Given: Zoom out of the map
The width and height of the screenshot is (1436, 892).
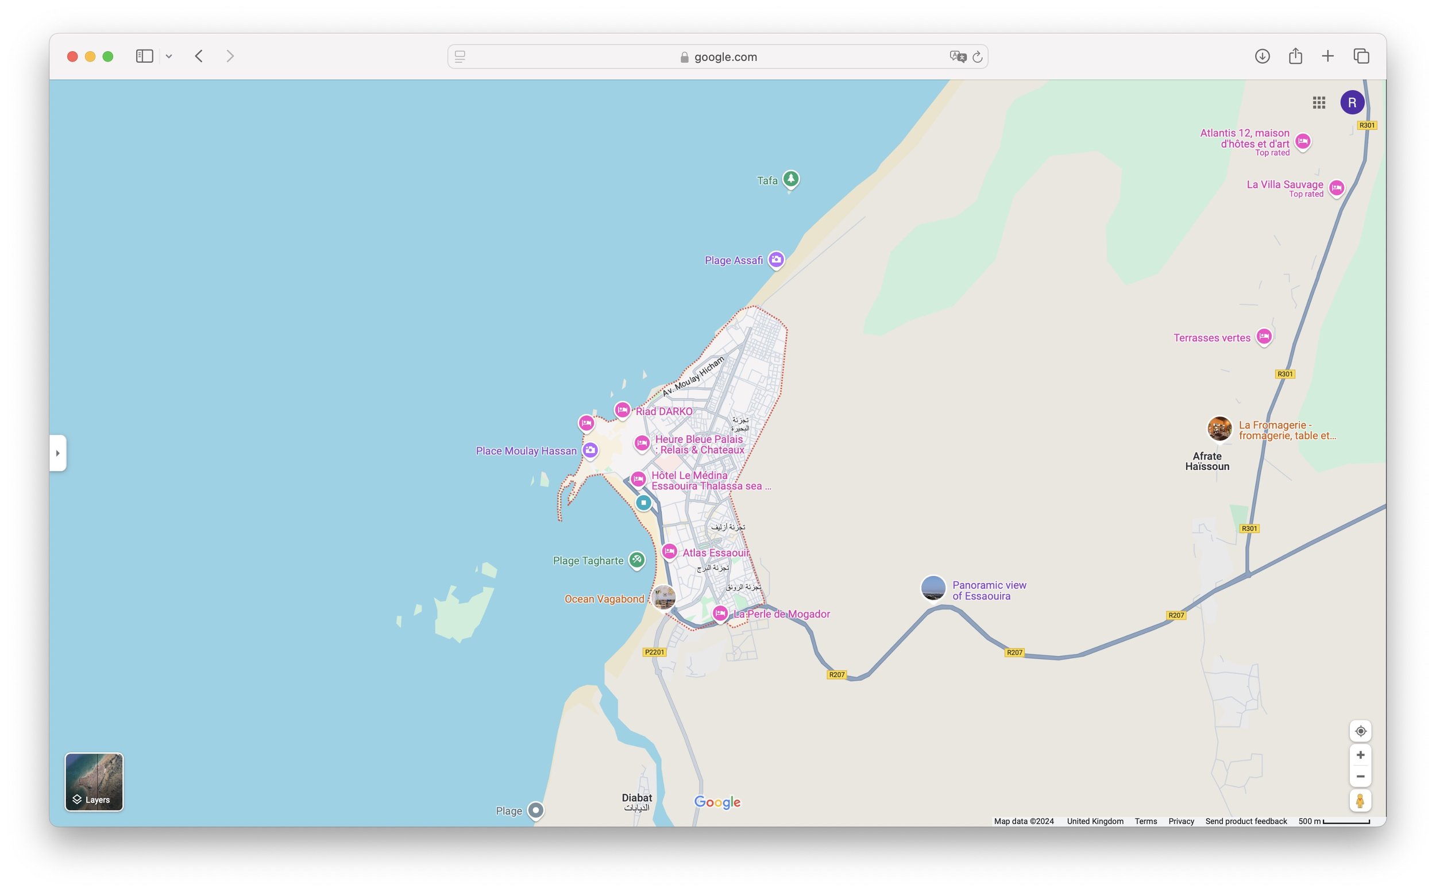Looking at the screenshot, I should coord(1360,777).
